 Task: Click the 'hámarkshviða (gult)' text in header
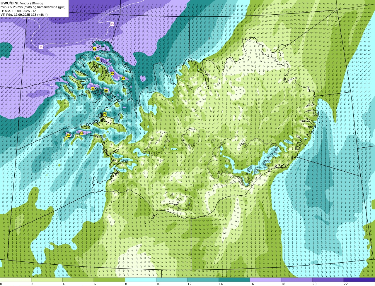click(52, 7)
